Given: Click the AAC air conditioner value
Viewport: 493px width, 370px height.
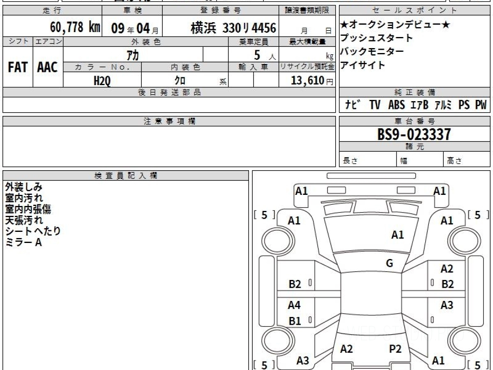Looking at the screenshot, I should click(x=48, y=67).
